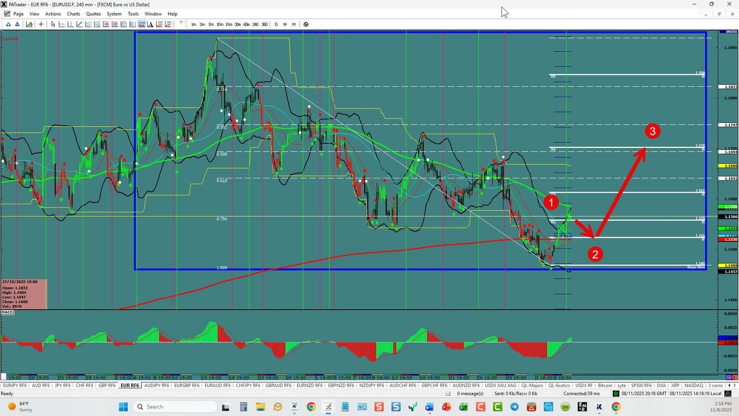Open Google Chrome from the taskbar
Viewport: 739px width, 416px height.
[x=311, y=407]
